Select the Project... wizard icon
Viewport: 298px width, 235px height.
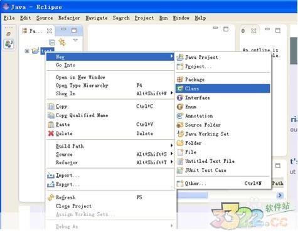point(180,66)
